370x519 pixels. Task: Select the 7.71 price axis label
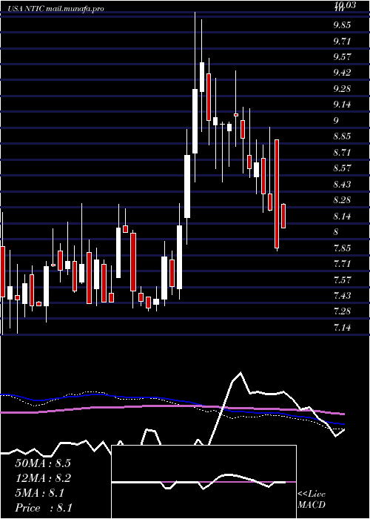pyautogui.click(x=342, y=264)
